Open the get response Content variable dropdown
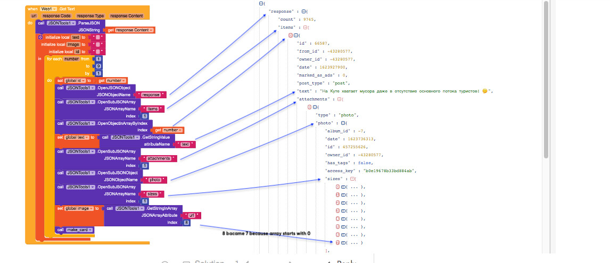Screen dimensions: 610x263 [x=151, y=30]
